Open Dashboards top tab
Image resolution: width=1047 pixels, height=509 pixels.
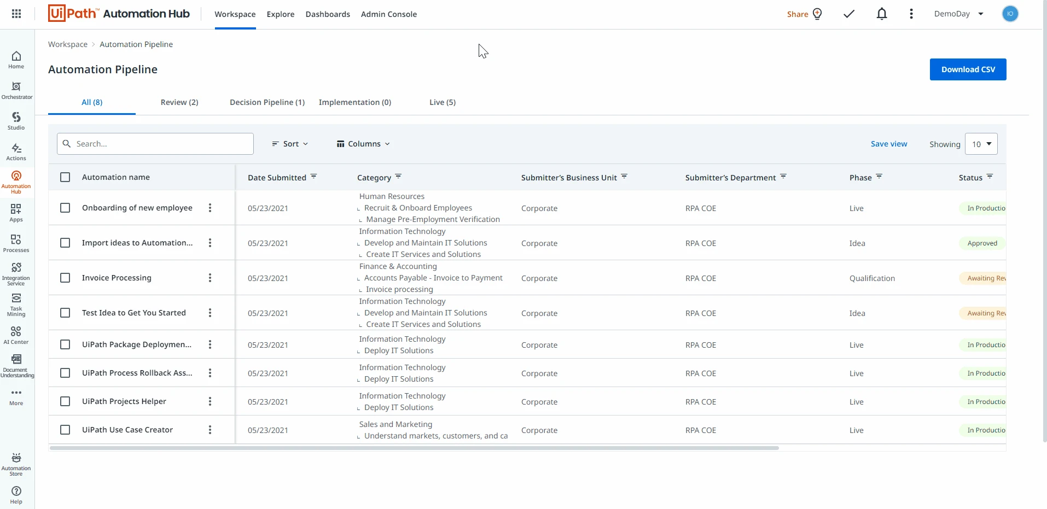point(328,14)
